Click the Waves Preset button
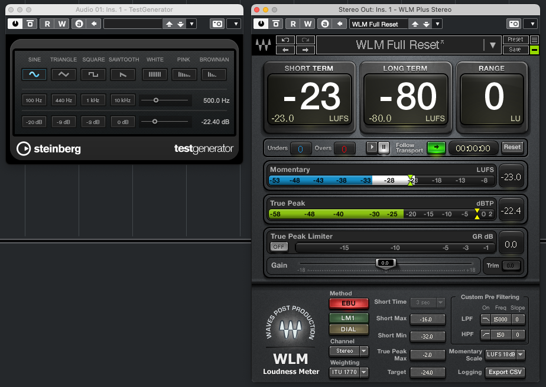Viewport: 546px width, 387px height. click(515, 40)
